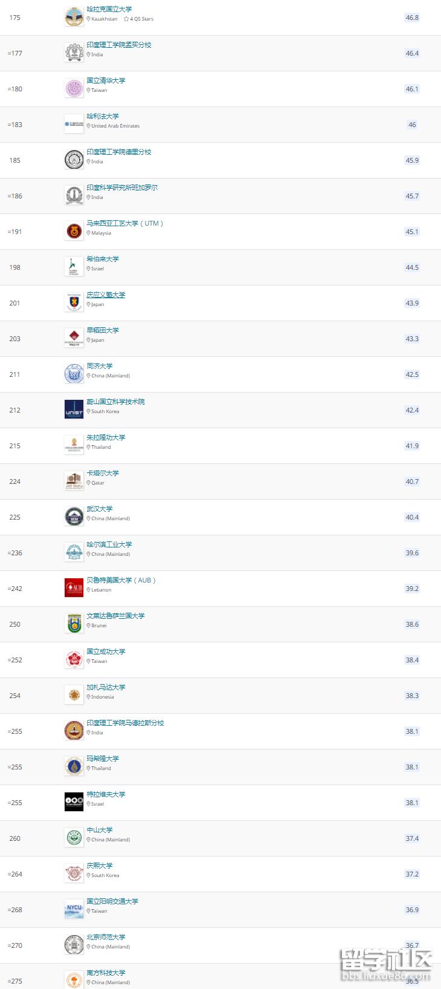The height and width of the screenshot is (989, 441).
Task: Open the 国立清华大学 university link
Action: 106,80
